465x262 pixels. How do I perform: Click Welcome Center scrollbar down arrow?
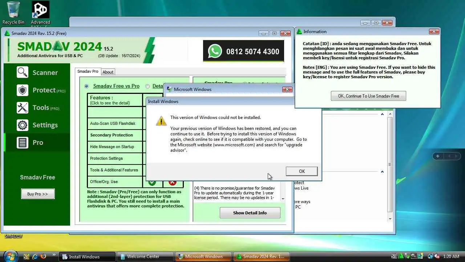point(390,219)
